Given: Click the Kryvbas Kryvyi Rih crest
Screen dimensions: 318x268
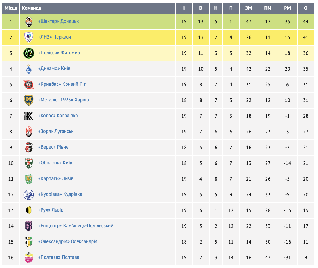Looking at the screenshot, I should 29,84.
